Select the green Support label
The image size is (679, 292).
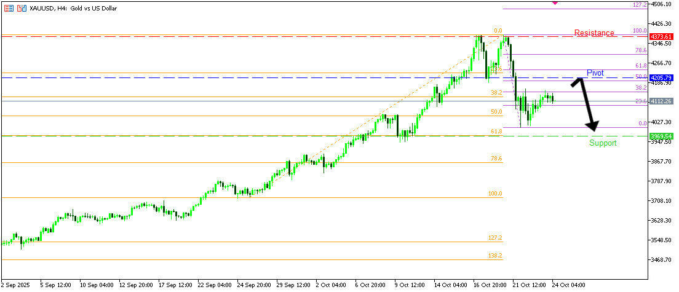coord(603,143)
